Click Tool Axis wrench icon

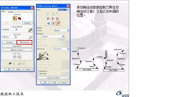tap(30, 37)
